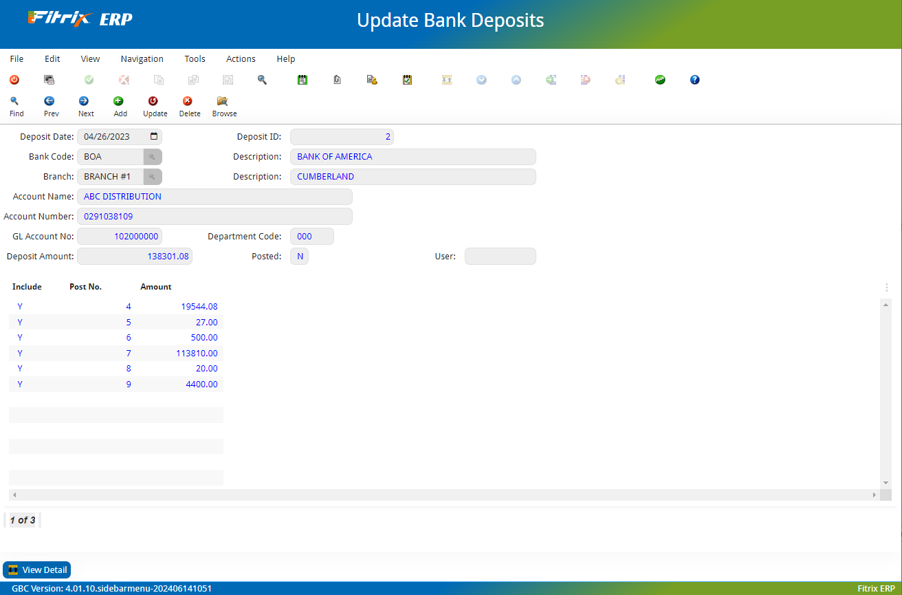Browse existing bank deposits
This screenshot has height=595, width=902.
[223, 105]
